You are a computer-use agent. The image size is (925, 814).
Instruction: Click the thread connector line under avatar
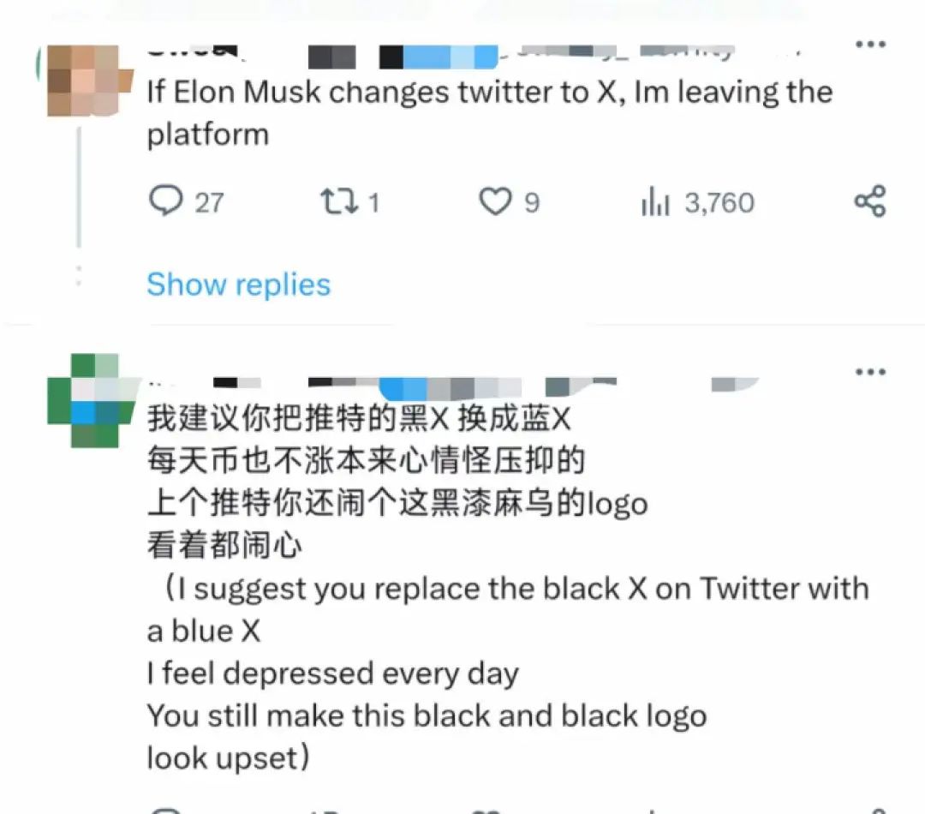point(79,188)
